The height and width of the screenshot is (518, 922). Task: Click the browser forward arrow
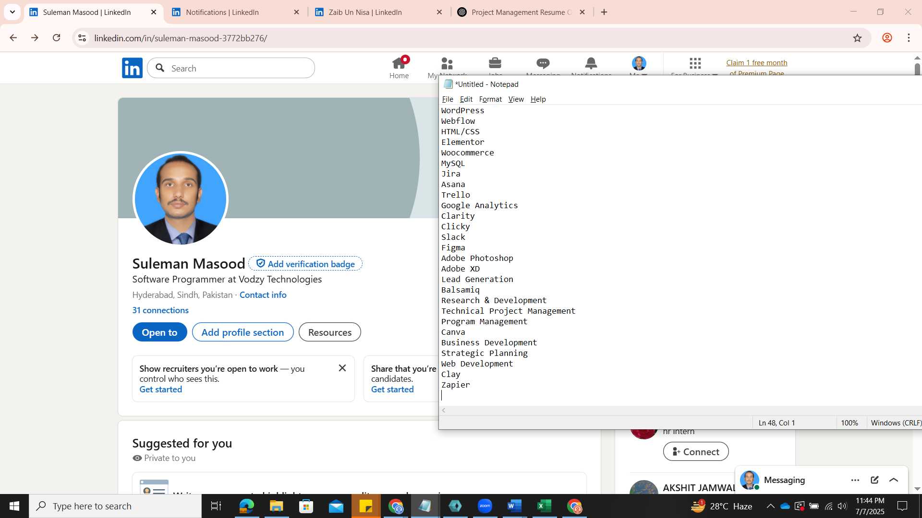[x=35, y=38]
